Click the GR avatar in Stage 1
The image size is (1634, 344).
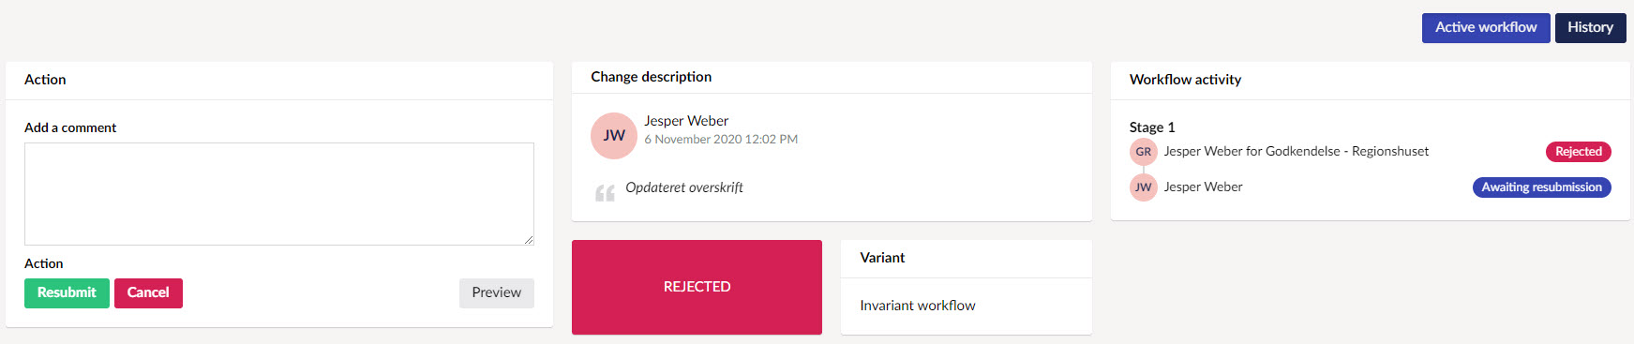pos(1144,152)
